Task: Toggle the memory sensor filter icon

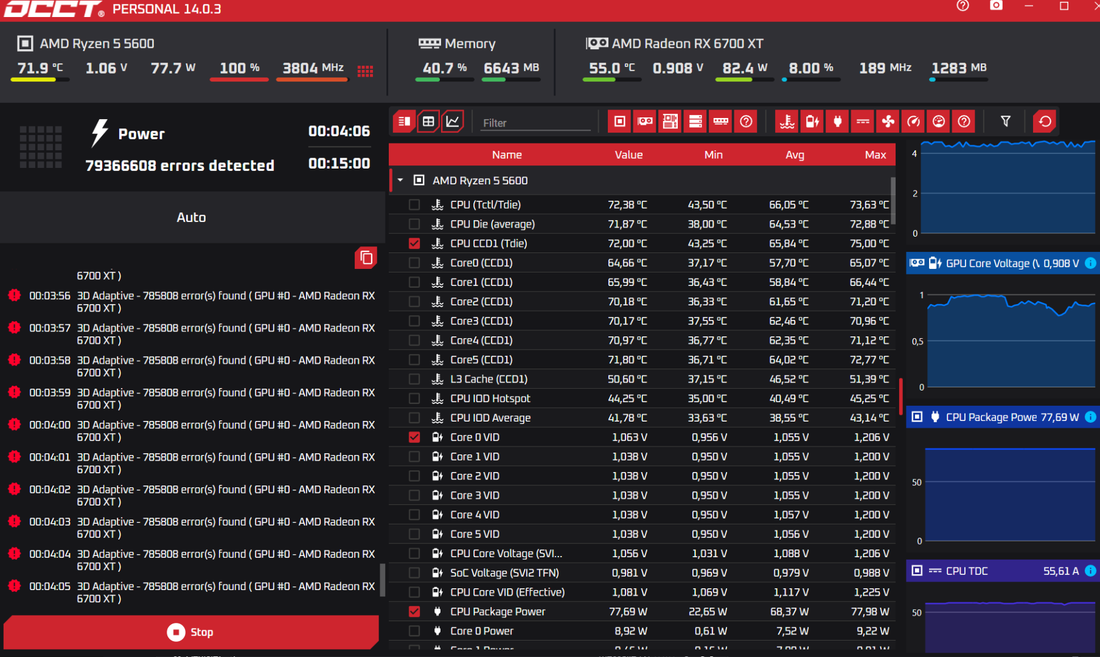Action: point(721,122)
